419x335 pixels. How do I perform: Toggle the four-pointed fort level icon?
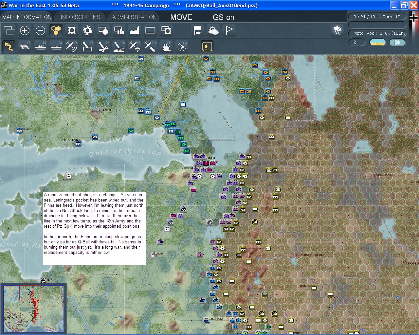[72, 30]
